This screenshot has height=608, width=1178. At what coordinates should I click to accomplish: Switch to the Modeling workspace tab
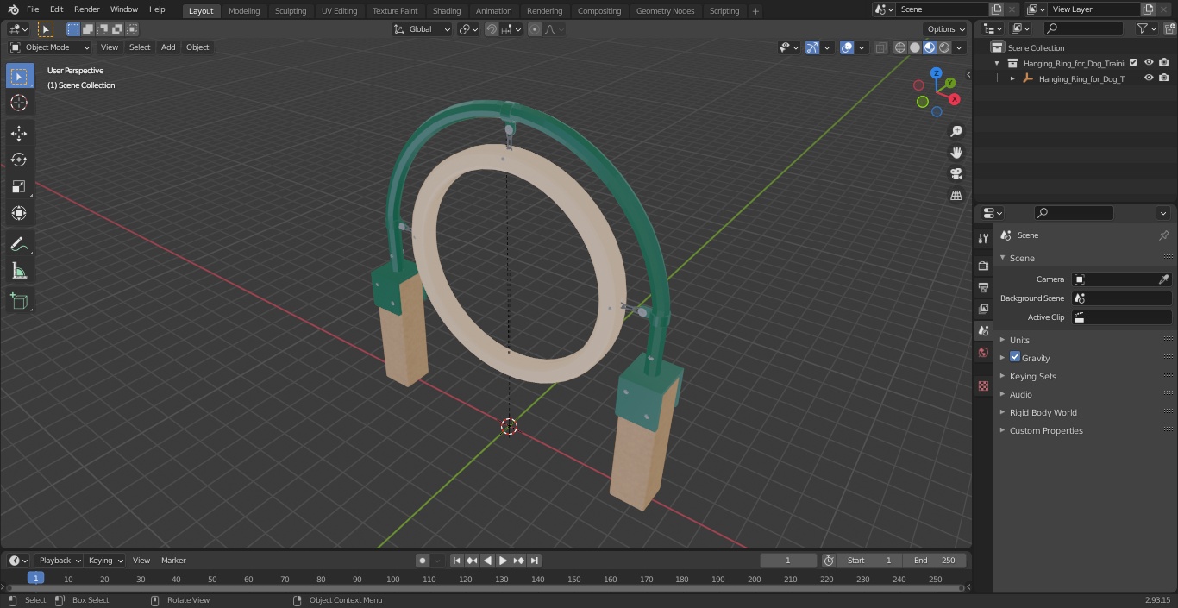pos(244,11)
